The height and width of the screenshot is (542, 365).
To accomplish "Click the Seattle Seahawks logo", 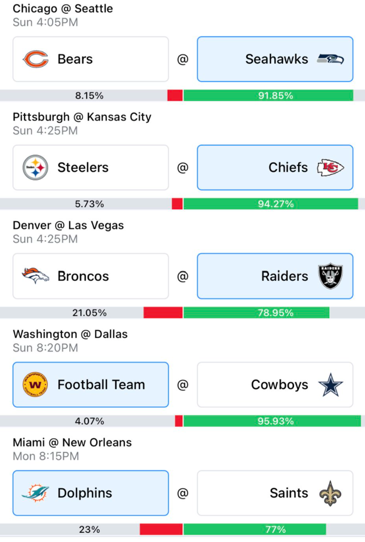I will click(331, 59).
